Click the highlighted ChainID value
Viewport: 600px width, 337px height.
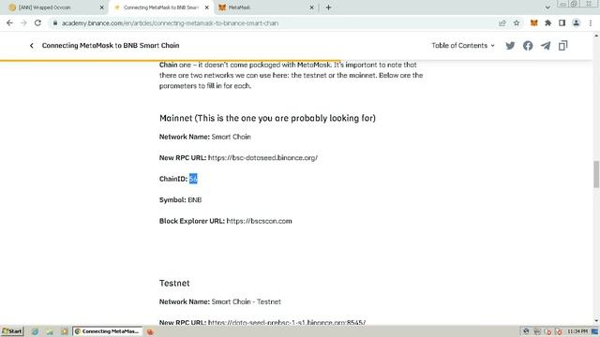coord(193,179)
